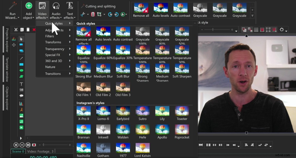Zoom out the timeline with minus button
The height and width of the screenshot is (158, 296).
click(22, 145)
